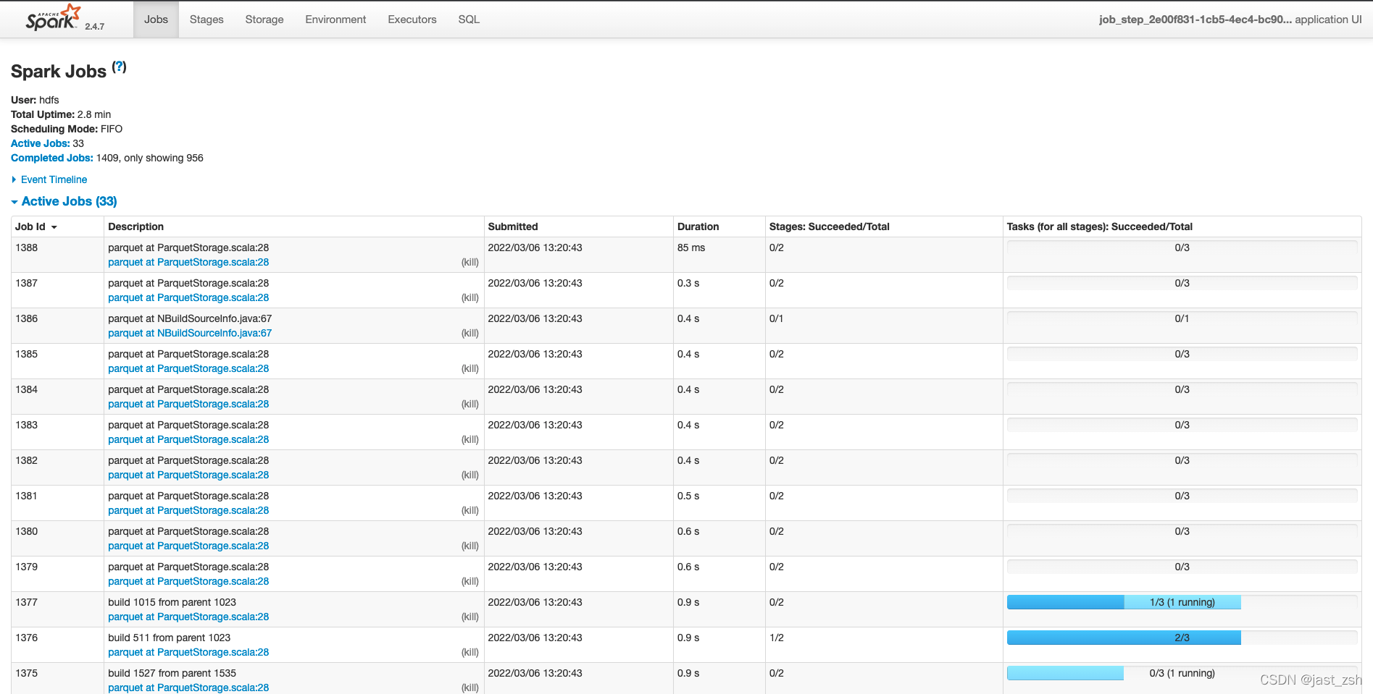Open parquet link for job 1383
This screenshot has width=1373, height=694.
[x=188, y=439]
